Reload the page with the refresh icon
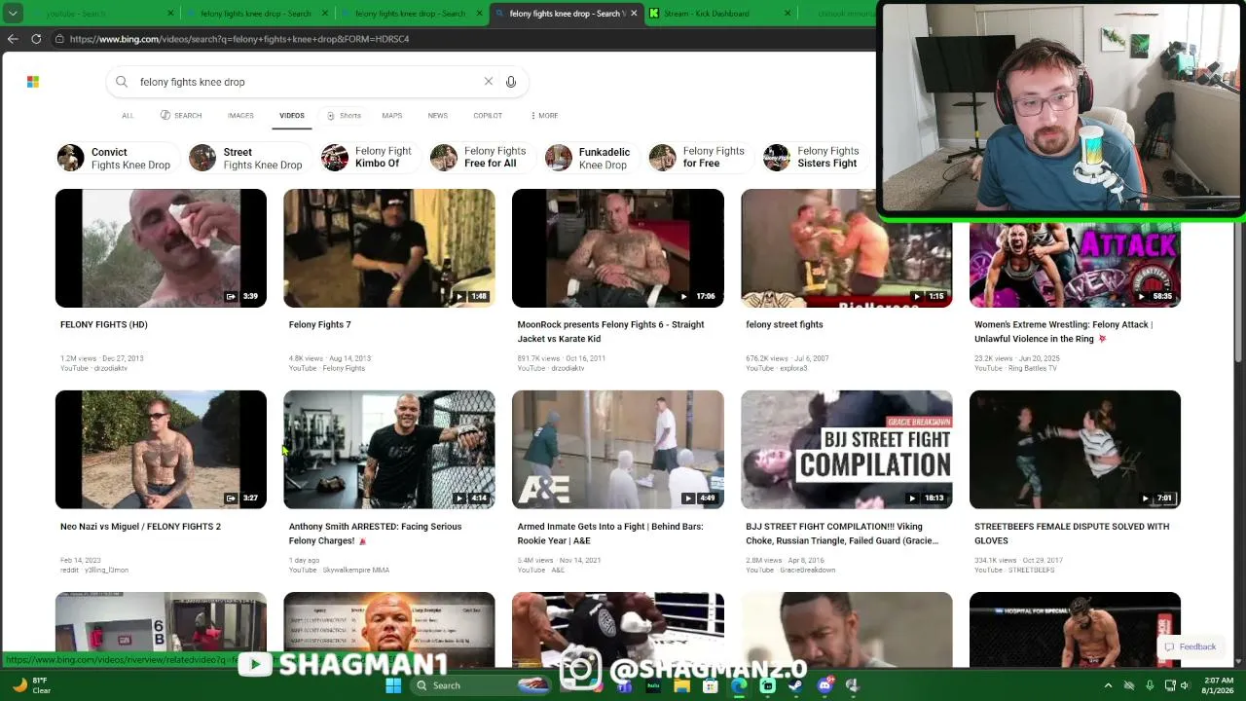This screenshot has height=701, width=1246. [x=36, y=39]
